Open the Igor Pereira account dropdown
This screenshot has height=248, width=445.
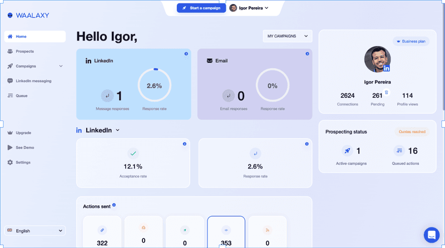[249, 8]
